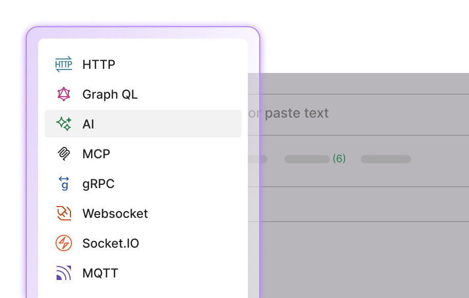Click the Socket.IO lightning icon
The image size is (469, 298).
coord(64,243)
